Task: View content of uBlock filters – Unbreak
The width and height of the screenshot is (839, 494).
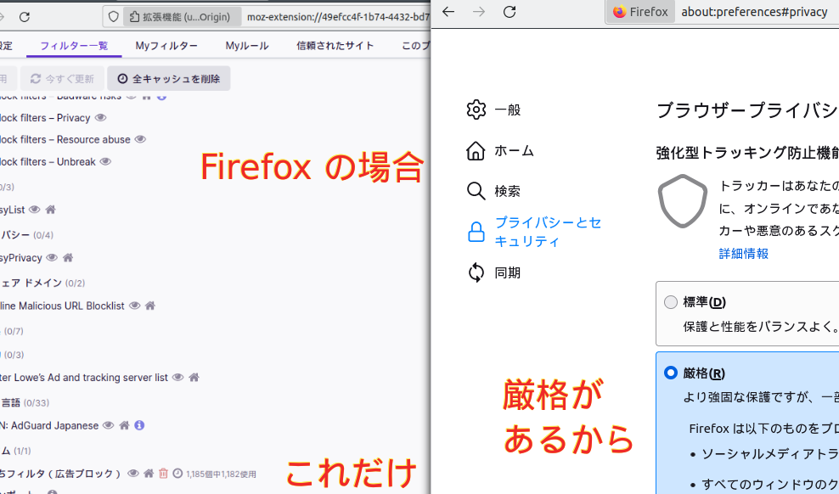Action: point(105,161)
